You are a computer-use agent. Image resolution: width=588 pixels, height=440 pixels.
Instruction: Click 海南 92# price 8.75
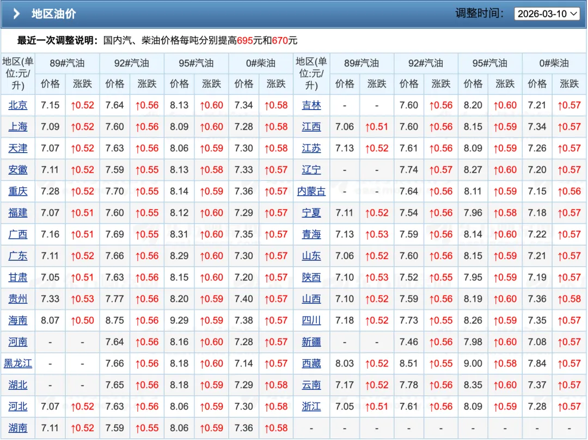(x=114, y=320)
